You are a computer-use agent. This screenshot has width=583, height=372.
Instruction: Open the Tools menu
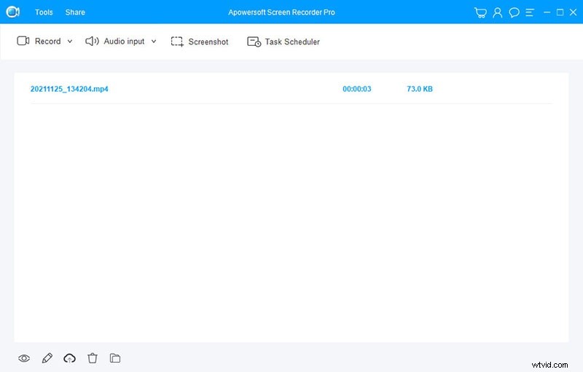tap(44, 12)
